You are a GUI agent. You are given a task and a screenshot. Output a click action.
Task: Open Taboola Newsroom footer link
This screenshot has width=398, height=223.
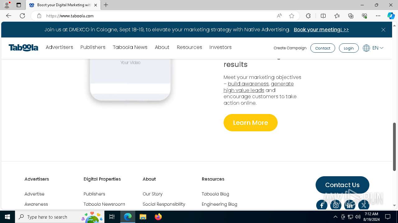point(104,204)
